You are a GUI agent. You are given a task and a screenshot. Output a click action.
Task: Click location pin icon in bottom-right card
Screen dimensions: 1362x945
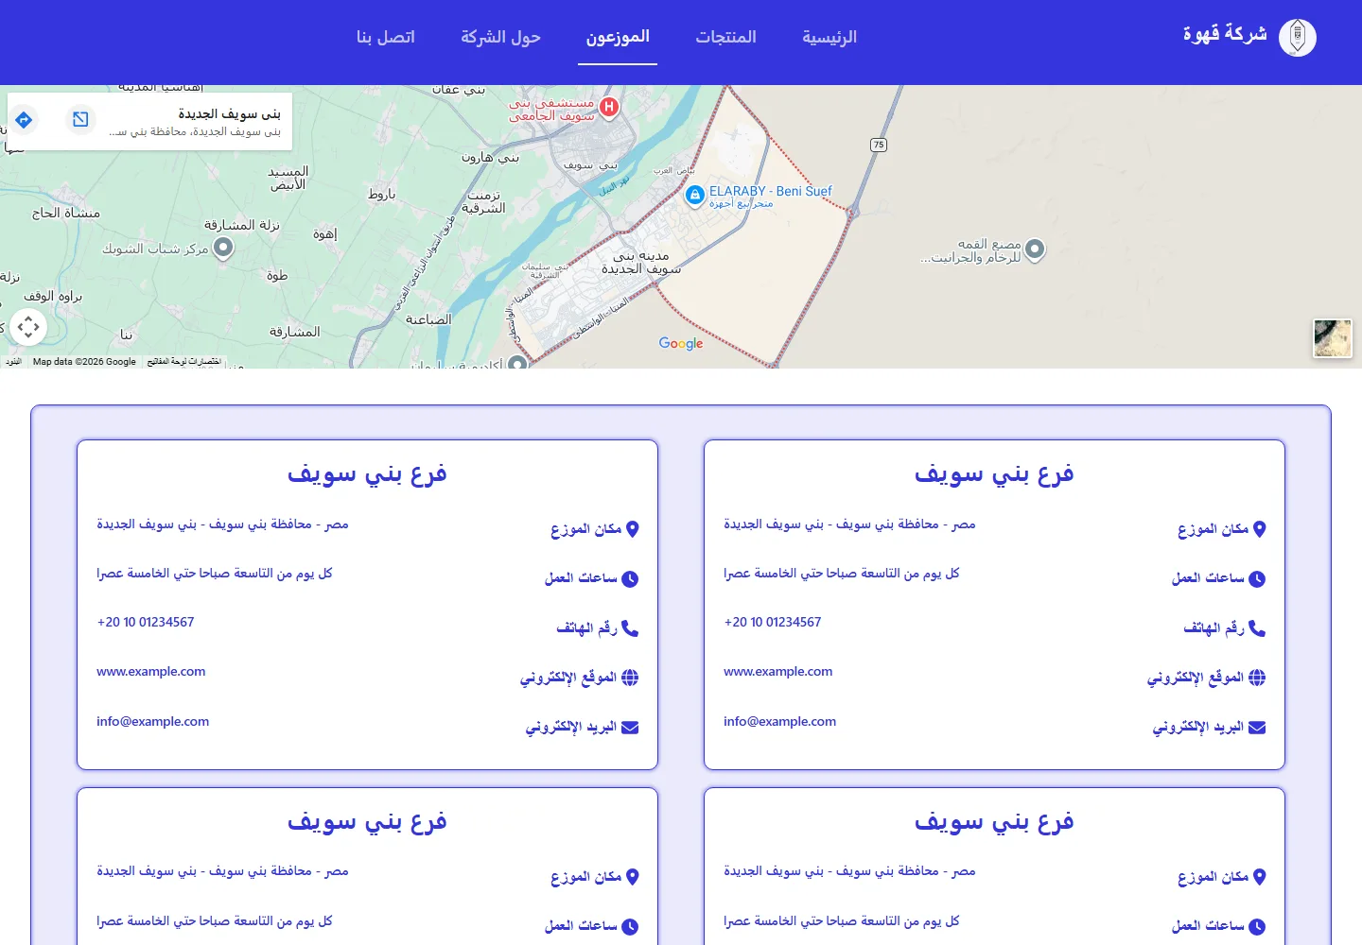coord(1259,877)
